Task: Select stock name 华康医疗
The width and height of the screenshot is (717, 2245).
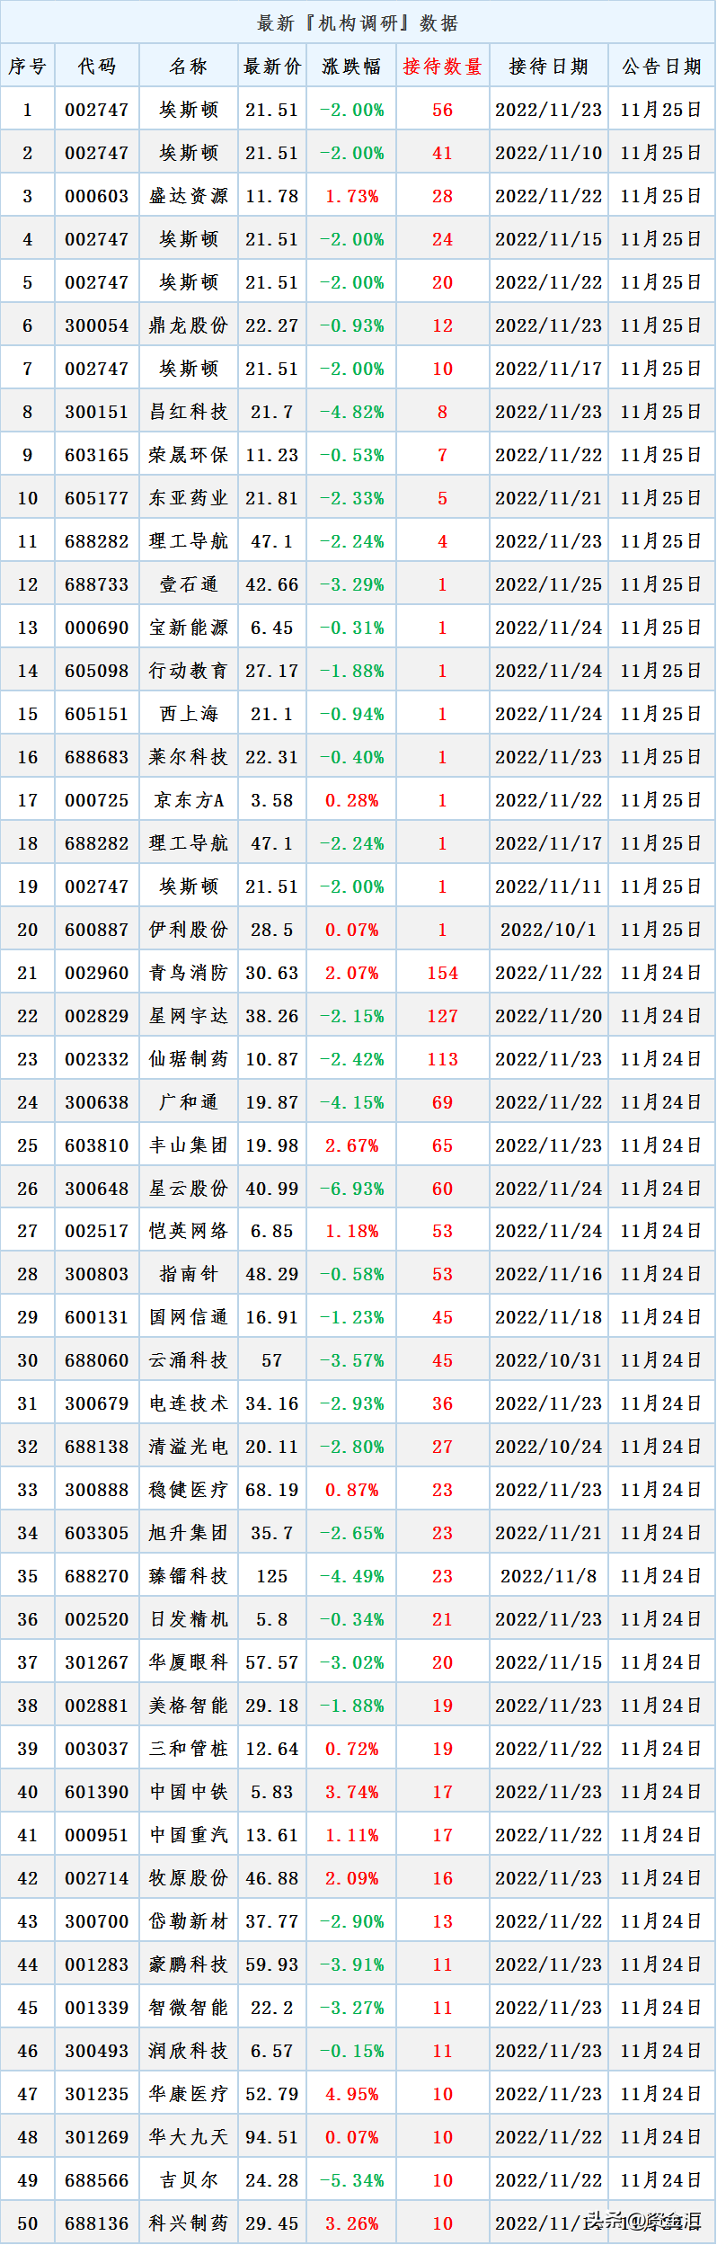Action: tap(189, 2094)
